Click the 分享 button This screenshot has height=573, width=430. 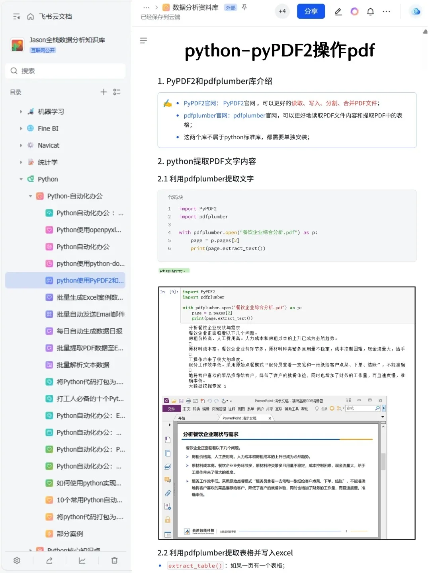[311, 11]
